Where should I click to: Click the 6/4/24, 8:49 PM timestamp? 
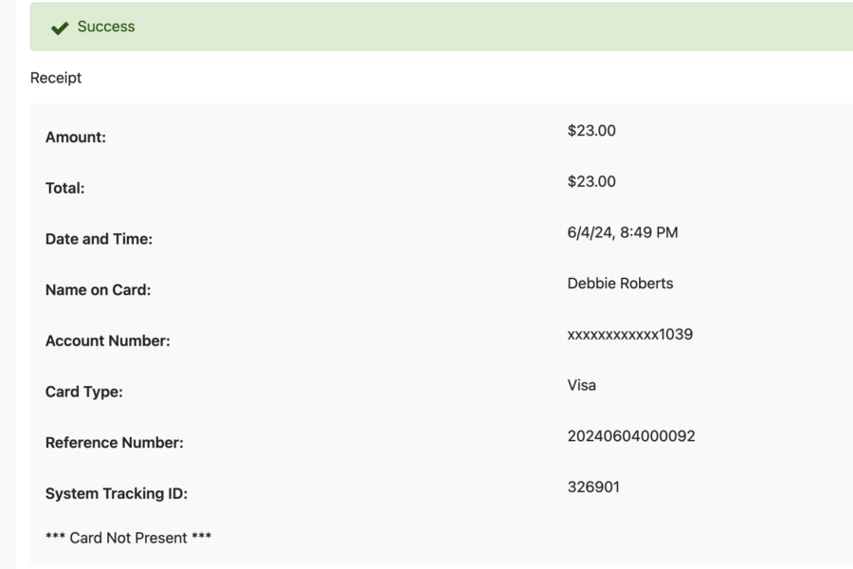click(623, 232)
